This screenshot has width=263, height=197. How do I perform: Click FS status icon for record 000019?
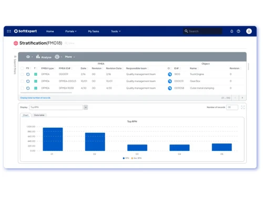28,74
